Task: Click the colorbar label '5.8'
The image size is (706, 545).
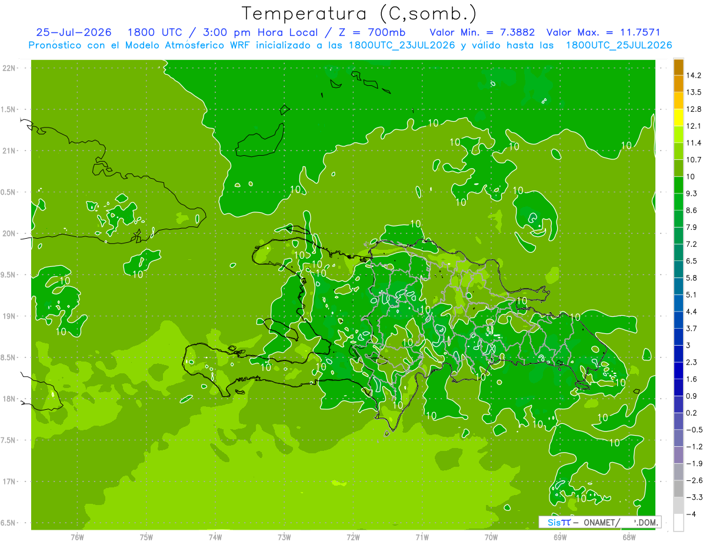Action: 691,277
